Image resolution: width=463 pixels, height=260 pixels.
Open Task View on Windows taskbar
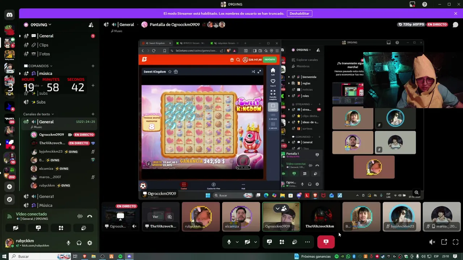click(x=75, y=256)
